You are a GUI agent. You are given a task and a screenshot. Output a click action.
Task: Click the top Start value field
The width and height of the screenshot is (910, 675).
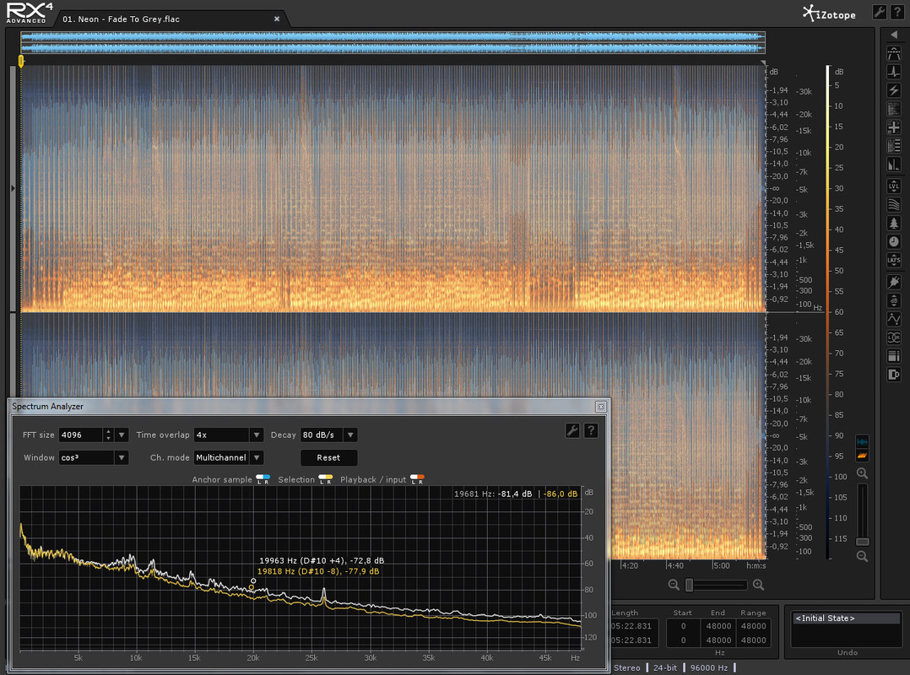coord(683,626)
